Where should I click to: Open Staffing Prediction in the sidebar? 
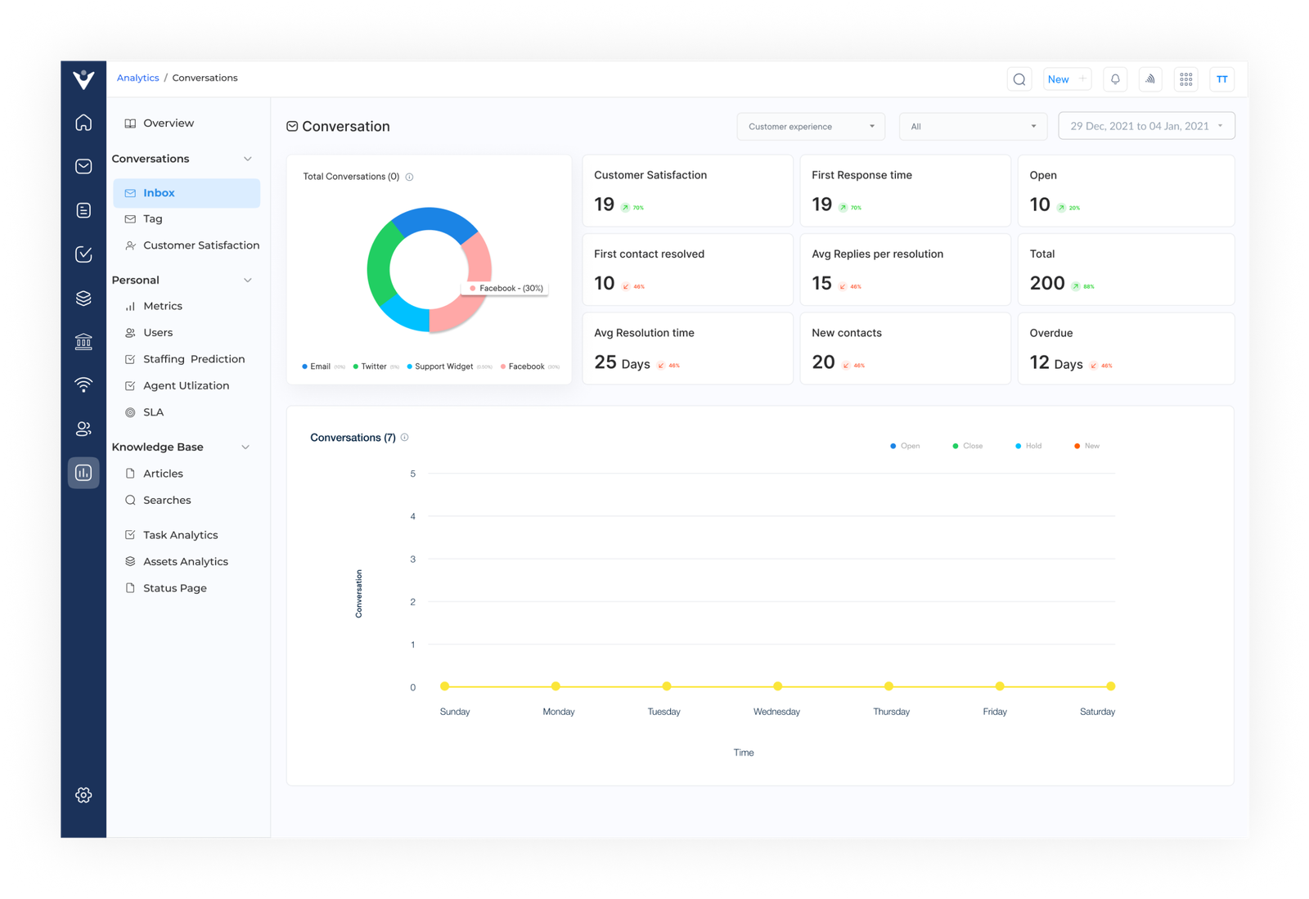pos(185,359)
